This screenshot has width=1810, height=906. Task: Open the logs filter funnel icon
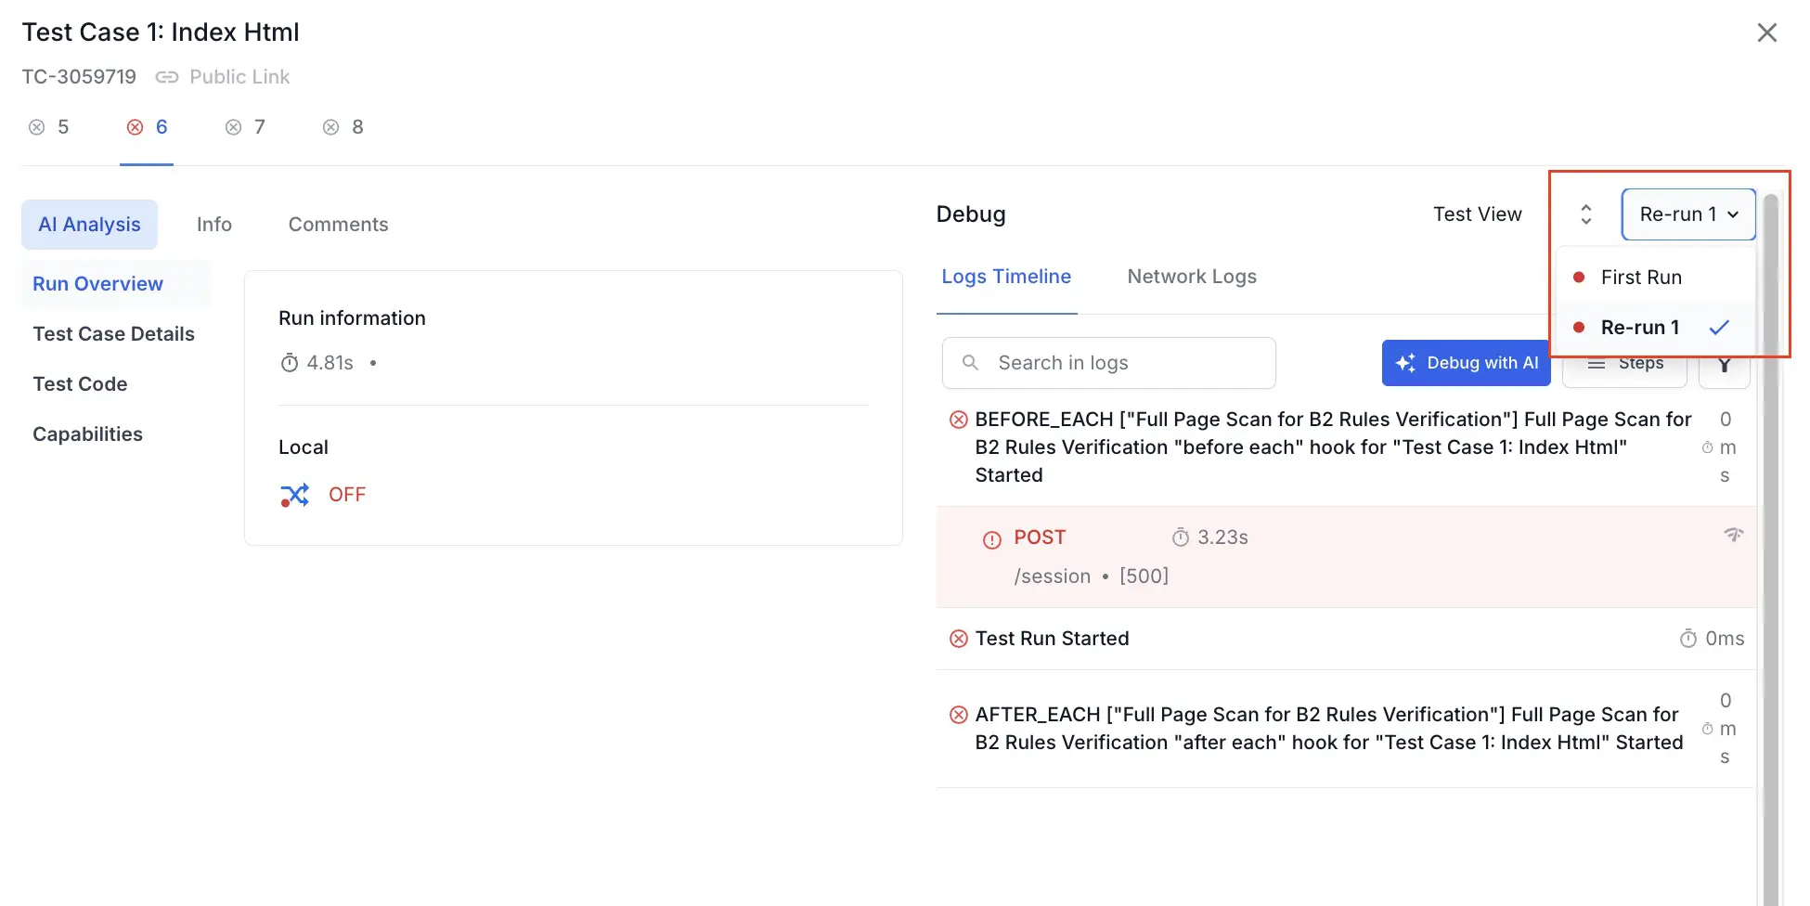(1724, 363)
